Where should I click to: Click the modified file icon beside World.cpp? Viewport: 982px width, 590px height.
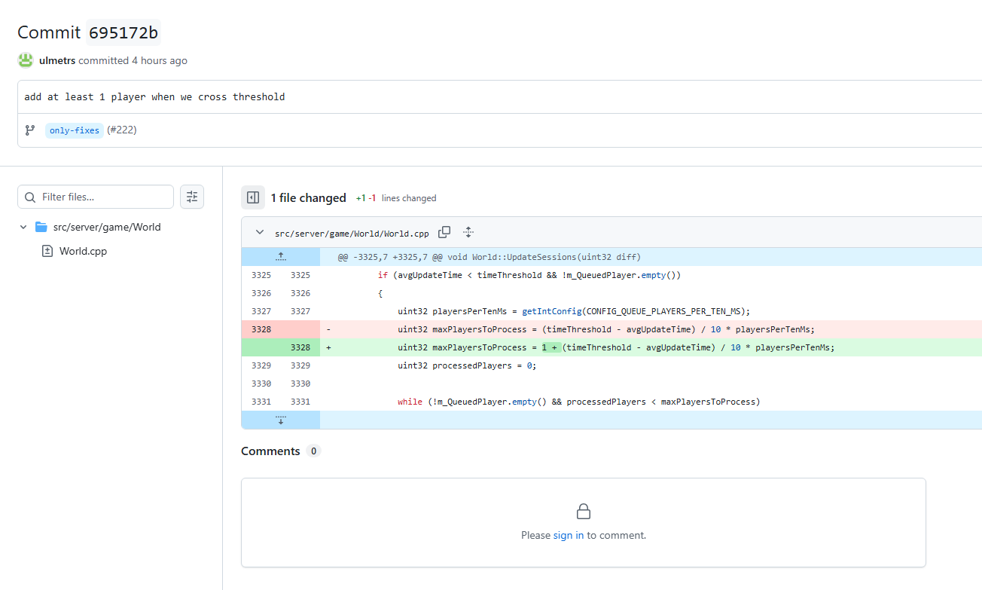coord(47,251)
